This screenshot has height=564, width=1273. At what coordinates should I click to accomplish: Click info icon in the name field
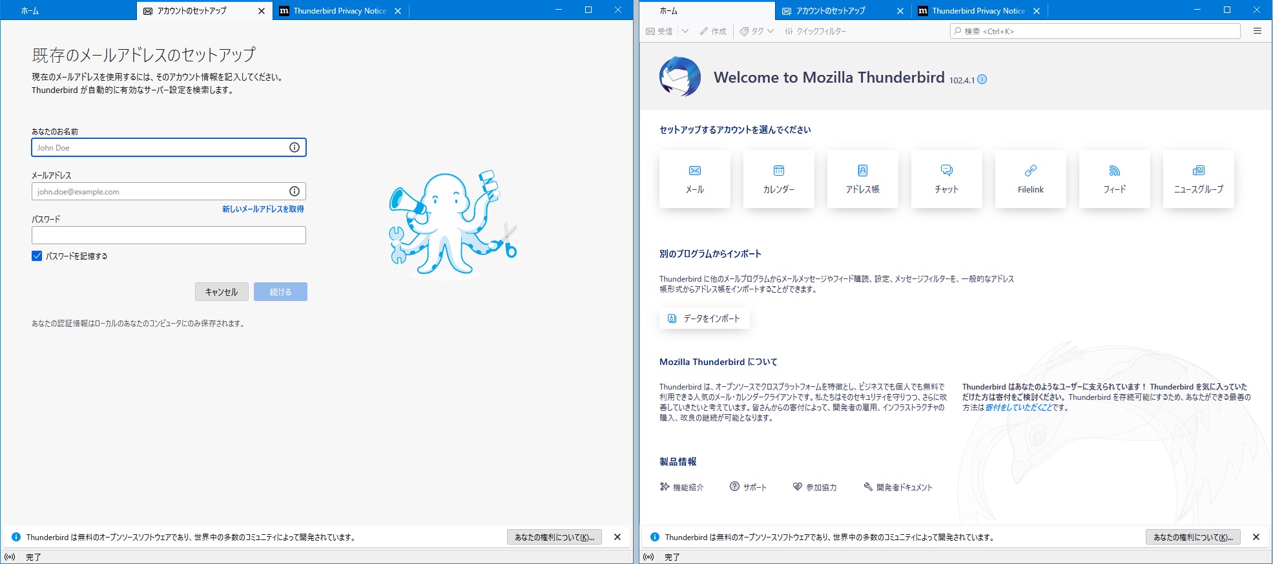295,147
